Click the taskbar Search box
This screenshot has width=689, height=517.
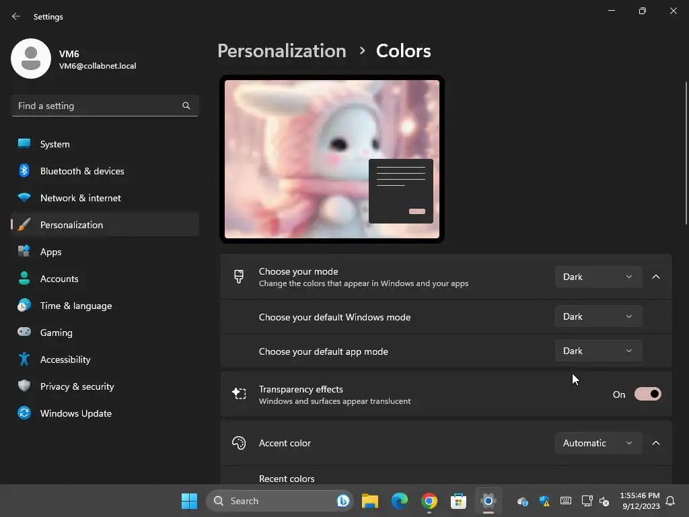click(279, 501)
